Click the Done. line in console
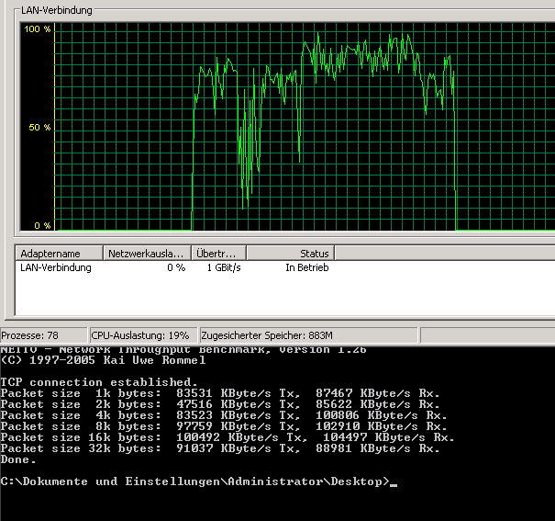Screen dimensions: 555x521 click(17, 459)
